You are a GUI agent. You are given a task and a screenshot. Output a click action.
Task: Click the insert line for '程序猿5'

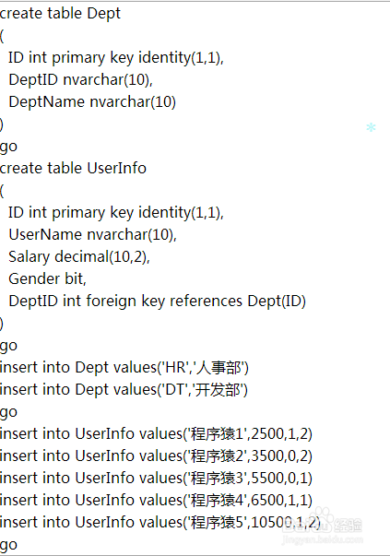point(160,523)
